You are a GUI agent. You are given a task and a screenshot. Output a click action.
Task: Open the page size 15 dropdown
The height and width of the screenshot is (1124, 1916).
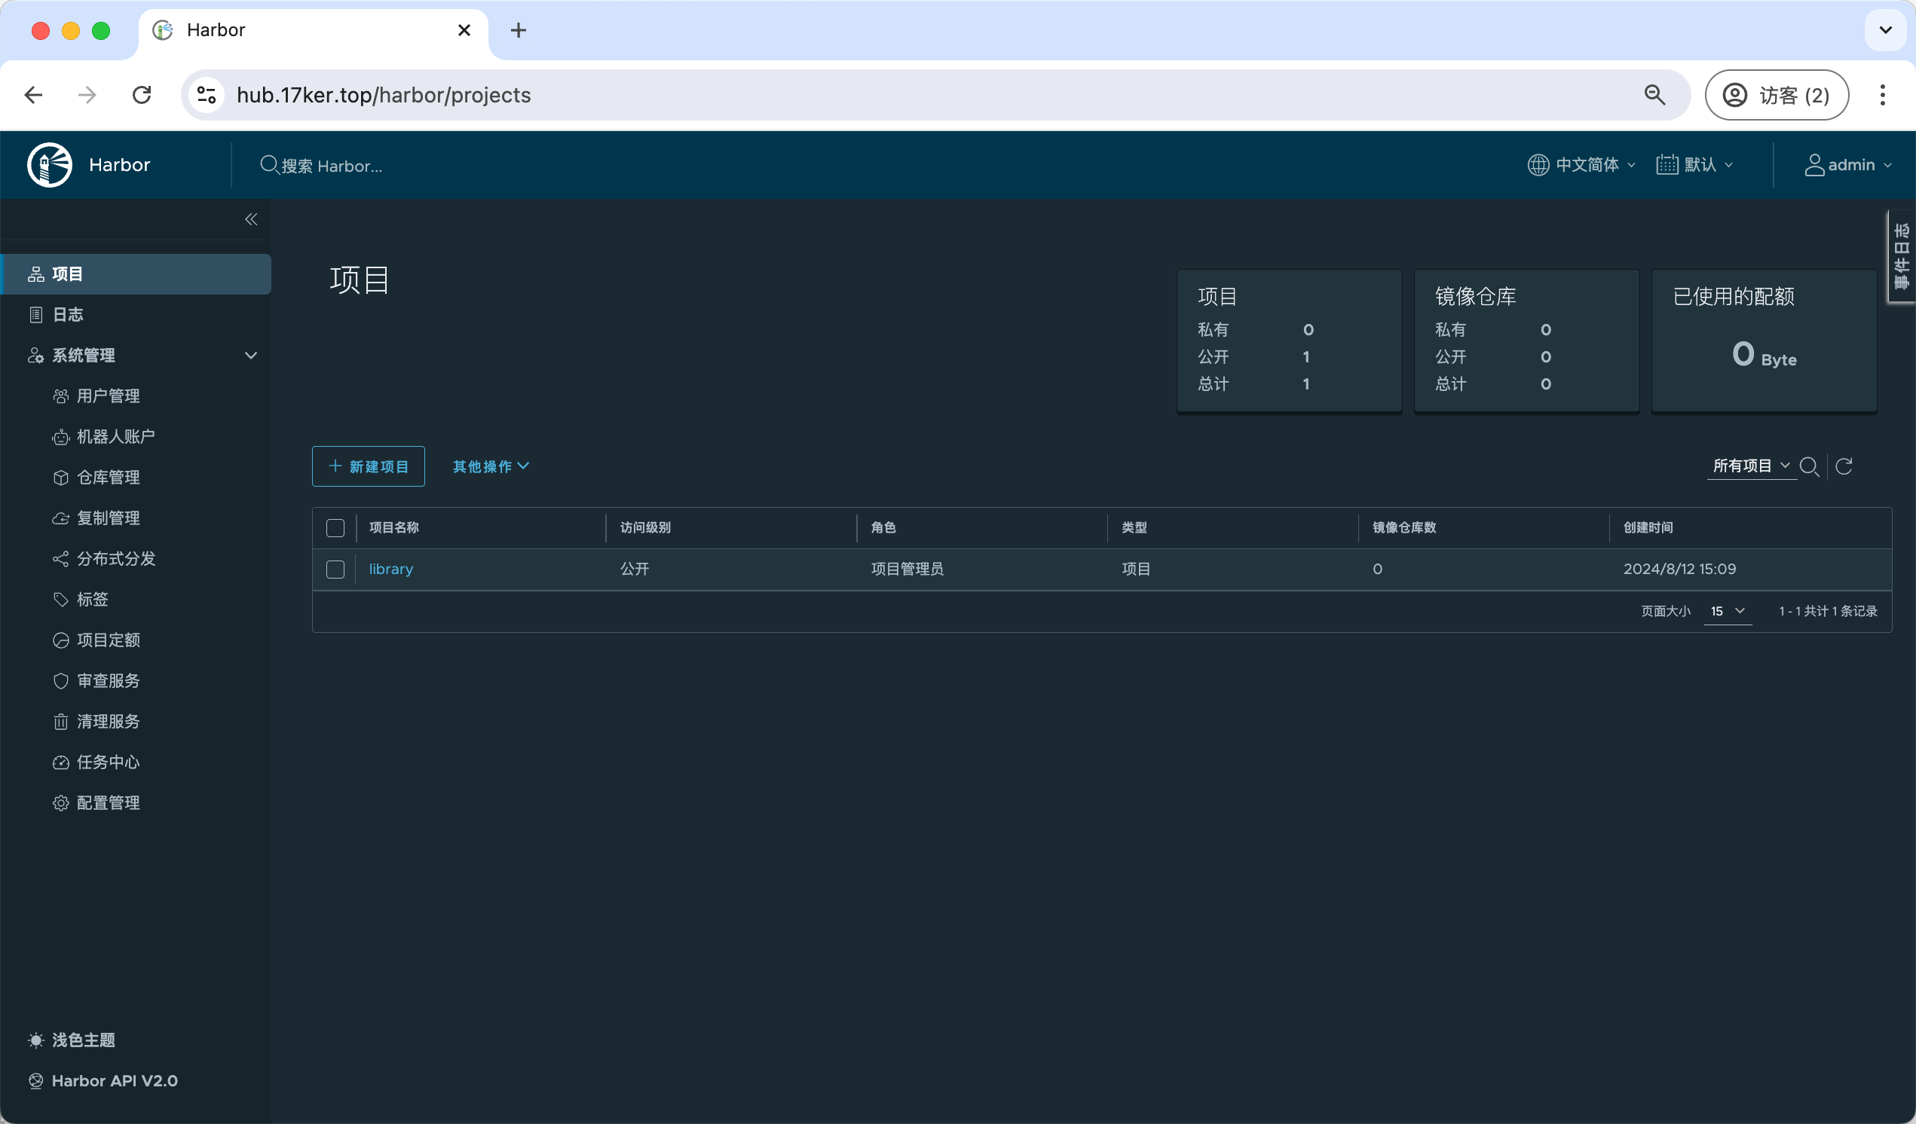click(x=1728, y=611)
